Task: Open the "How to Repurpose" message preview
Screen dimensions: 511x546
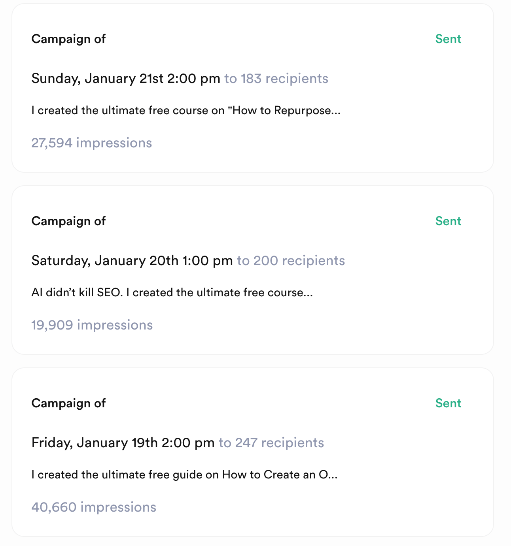Action: pyautogui.click(x=185, y=111)
